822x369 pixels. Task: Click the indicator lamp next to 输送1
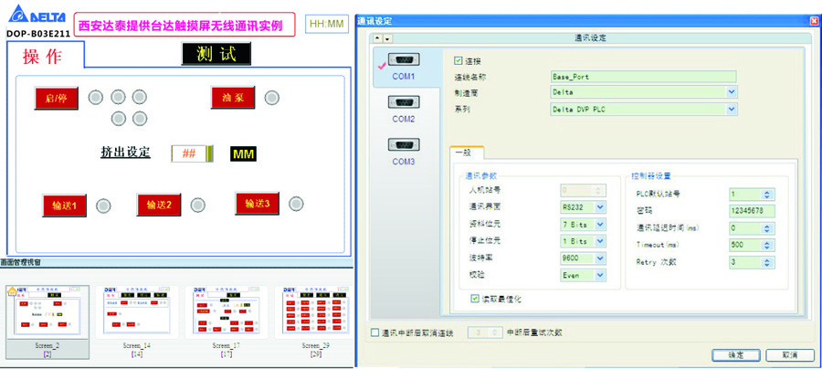(x=104, y=206)
